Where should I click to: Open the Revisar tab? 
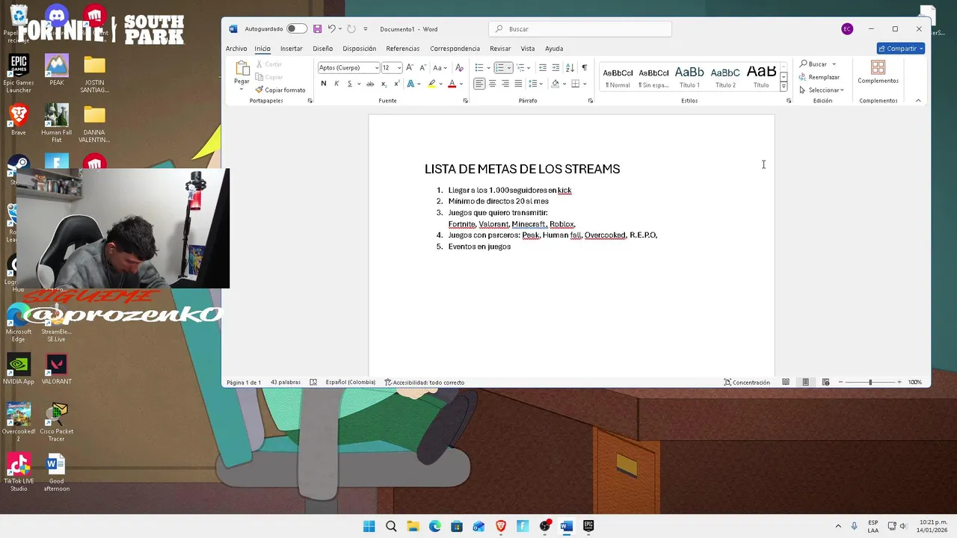click(x=500, y=49)
